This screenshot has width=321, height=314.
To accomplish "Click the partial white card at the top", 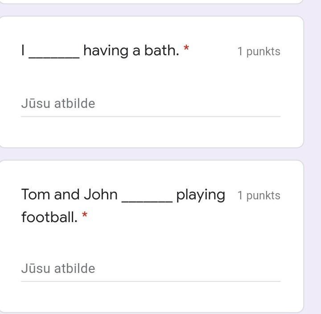I will (x=152, y=1).
